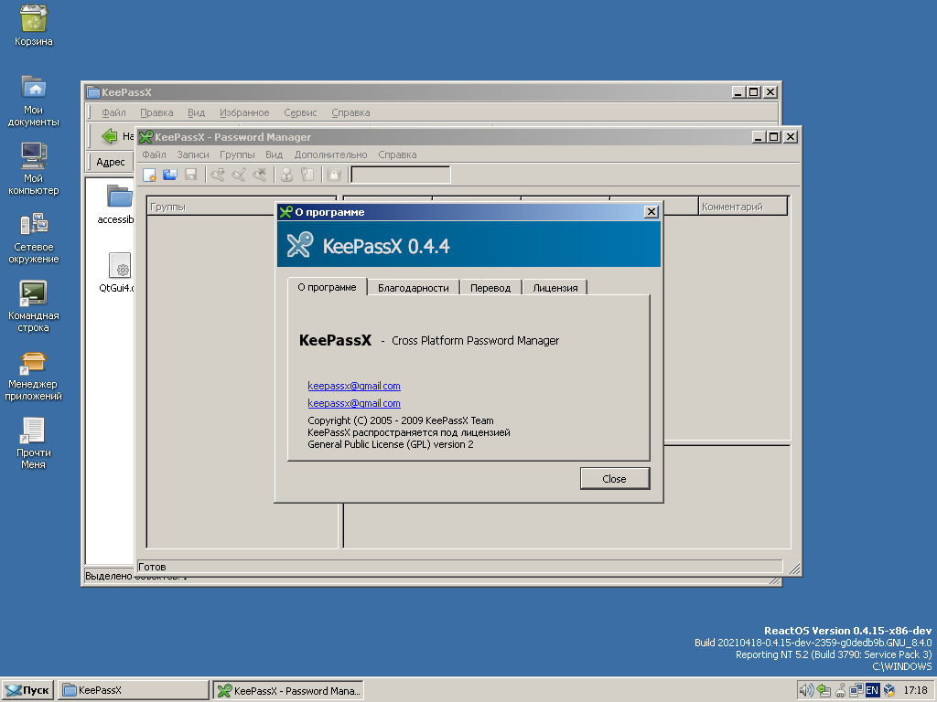Click the second keepassx@gmail.com link

[x=354, y=403]
